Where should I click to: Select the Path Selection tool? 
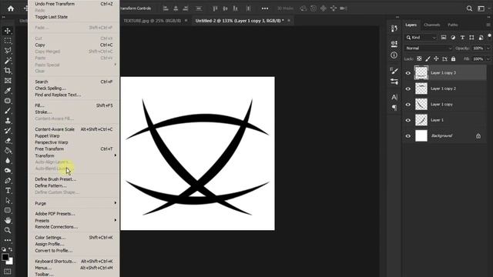pyautogui.click(x=8, y=201)
